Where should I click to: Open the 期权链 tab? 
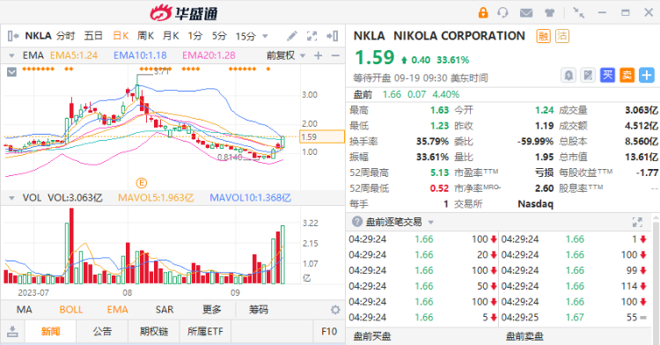[154, 332]
